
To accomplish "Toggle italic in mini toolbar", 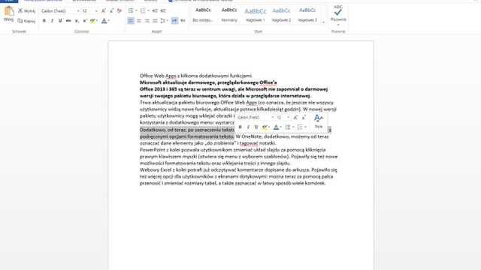I will coord(248,127).
